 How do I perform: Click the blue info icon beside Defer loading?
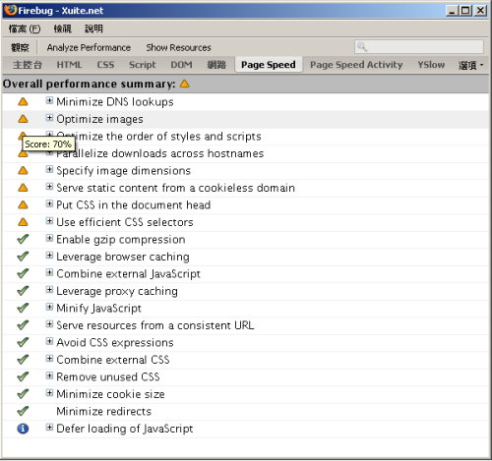pyautogui.click(x=23, y=429)
